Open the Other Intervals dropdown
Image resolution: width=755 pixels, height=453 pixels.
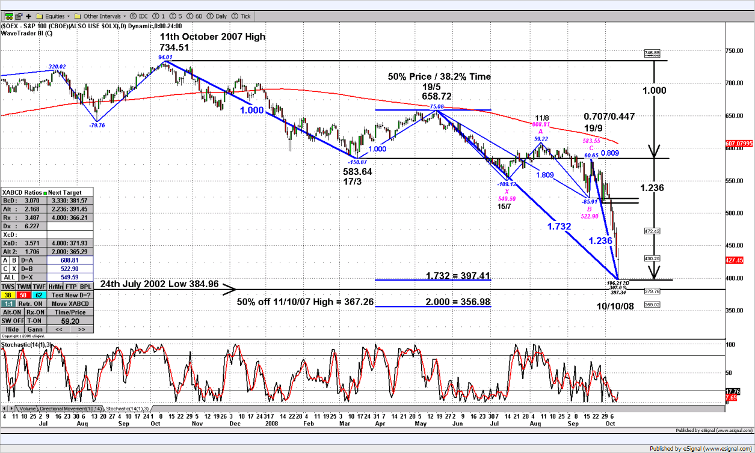coord(100,16)
